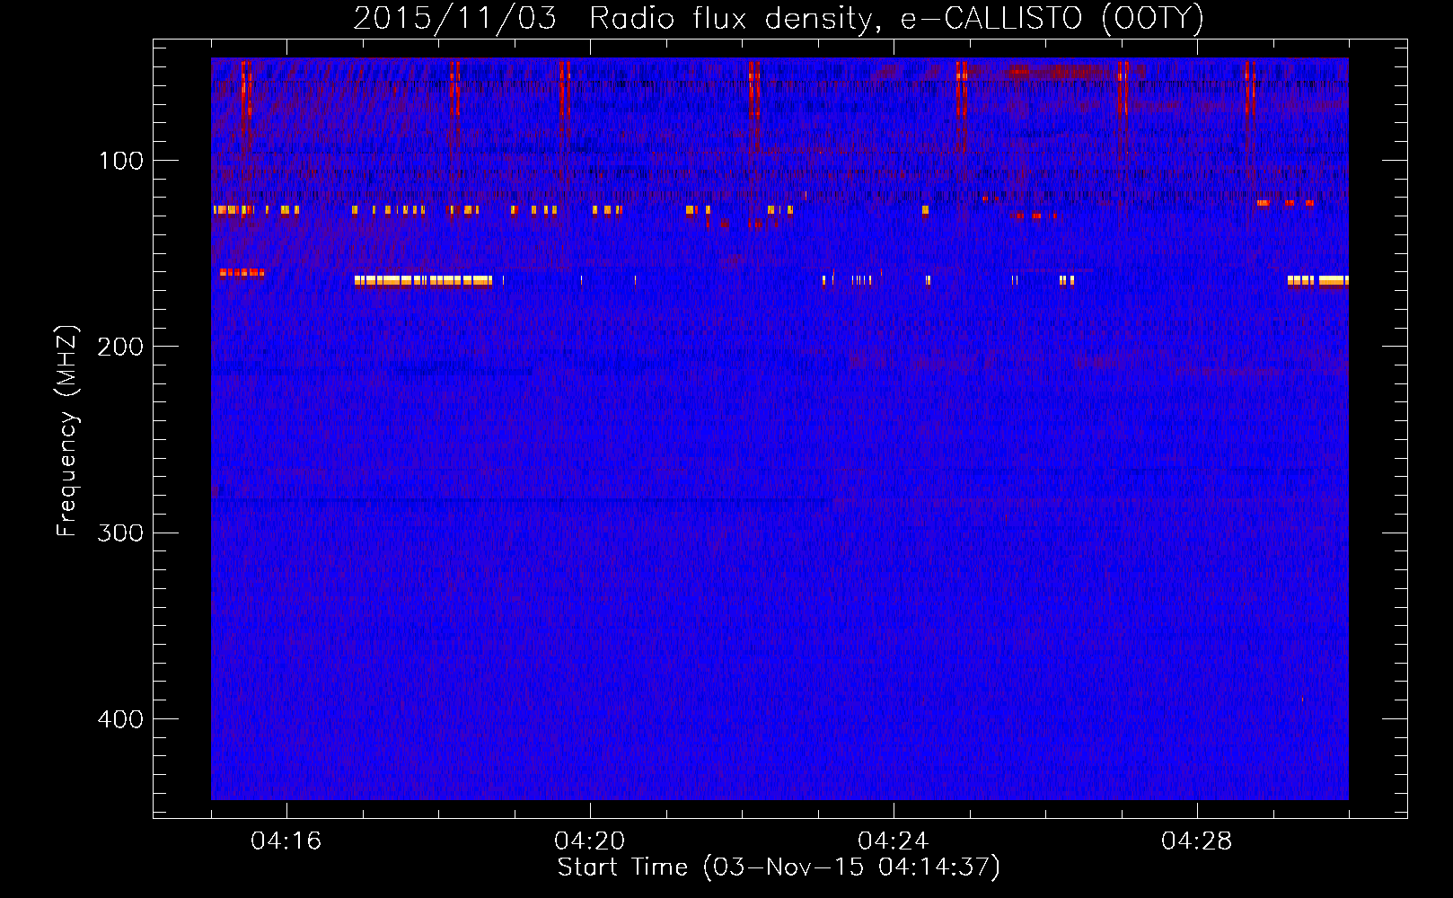Click the 'Start Time (03-Nov-15 04:14:37)' label
1453x898 pixels.
point(779,867)
